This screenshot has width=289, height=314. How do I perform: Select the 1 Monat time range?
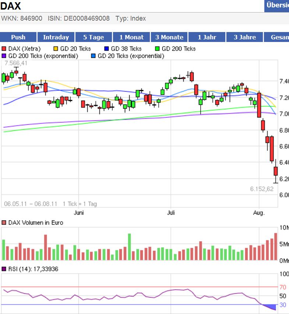pos(131,37)
